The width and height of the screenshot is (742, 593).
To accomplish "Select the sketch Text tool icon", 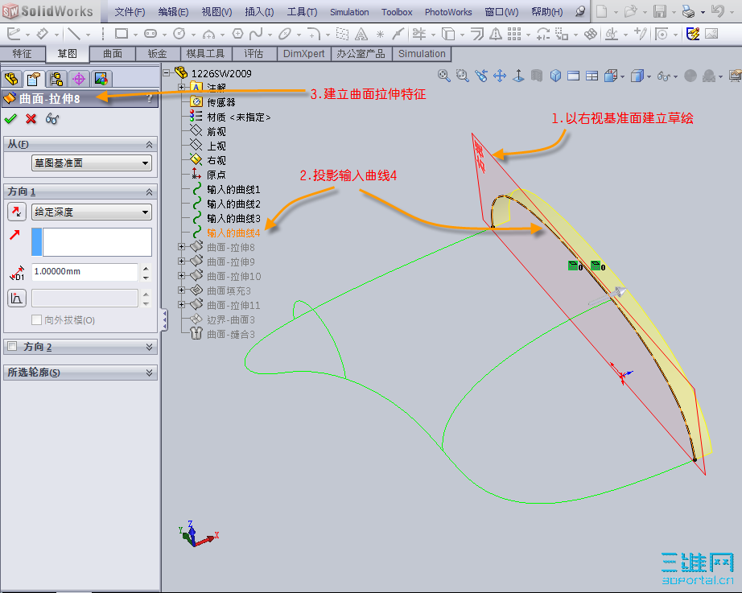I will pyautogui.click(x=361, y=34).
